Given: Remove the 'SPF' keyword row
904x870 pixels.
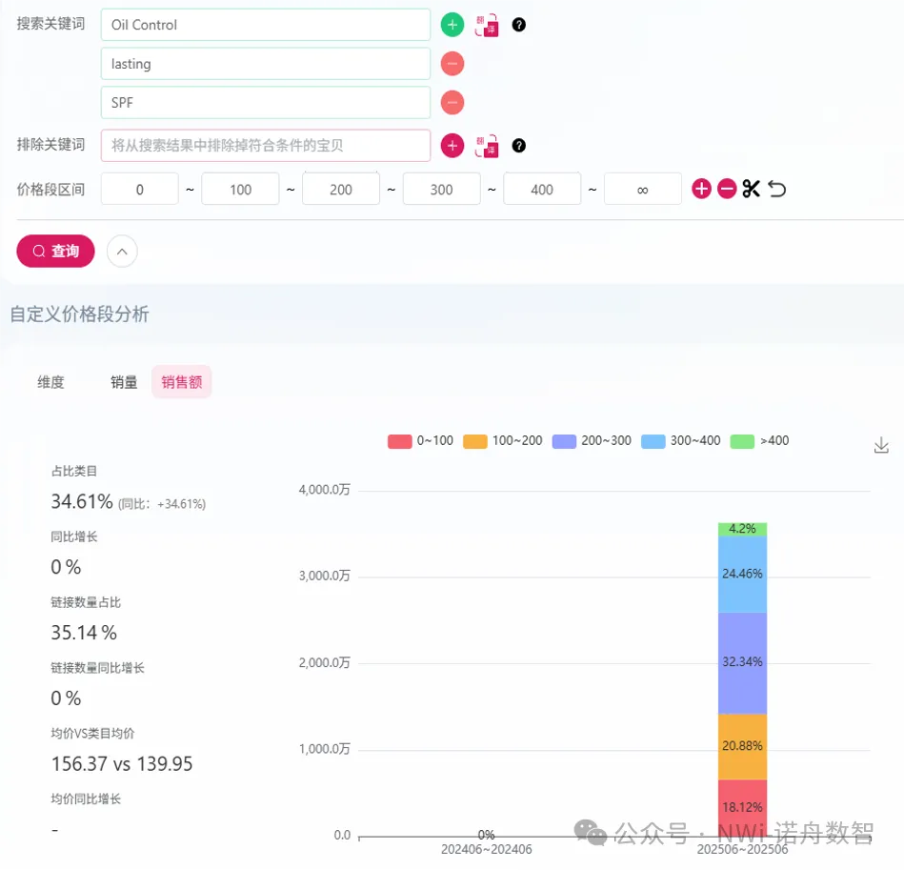Looking at the screenshot, I should (452, 102).
